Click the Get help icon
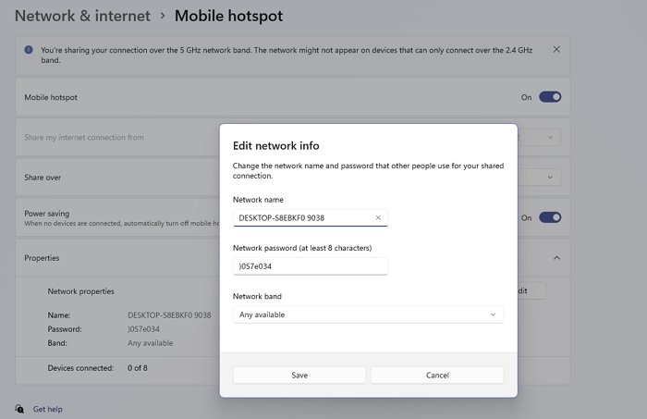 click(x=19, y=408)
